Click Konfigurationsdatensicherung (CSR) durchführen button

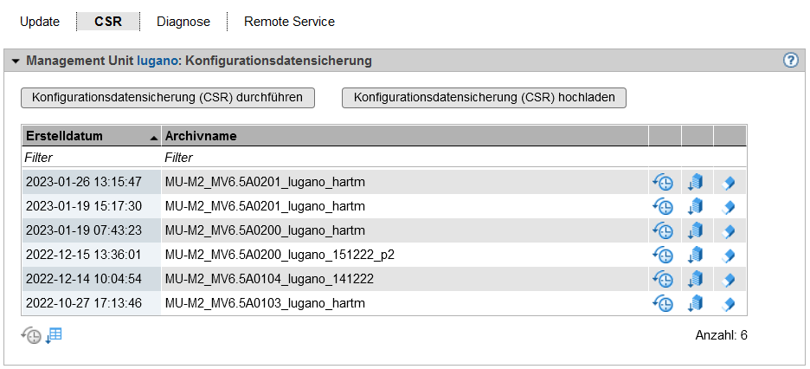(167, 97)
